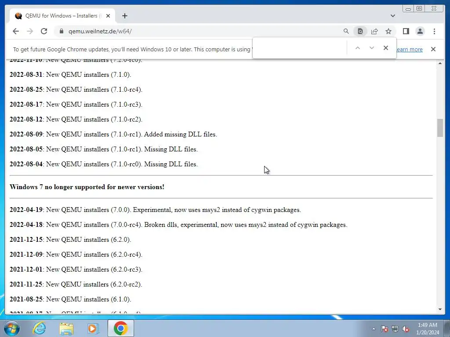
Task: Open Chrome three-dot menu
Action: [x=434, y=31]
